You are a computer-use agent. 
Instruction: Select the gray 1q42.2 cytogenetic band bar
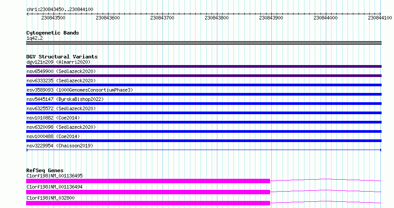point(204,43)
